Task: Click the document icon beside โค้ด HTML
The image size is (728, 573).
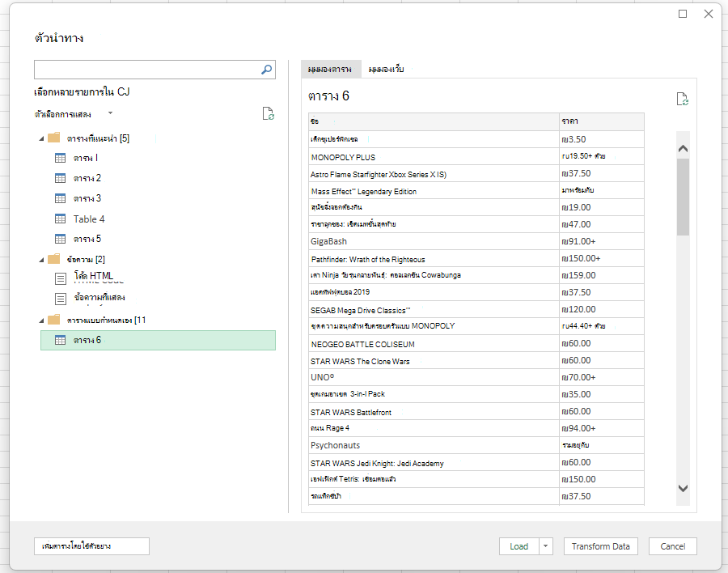Action: [61, 278]
